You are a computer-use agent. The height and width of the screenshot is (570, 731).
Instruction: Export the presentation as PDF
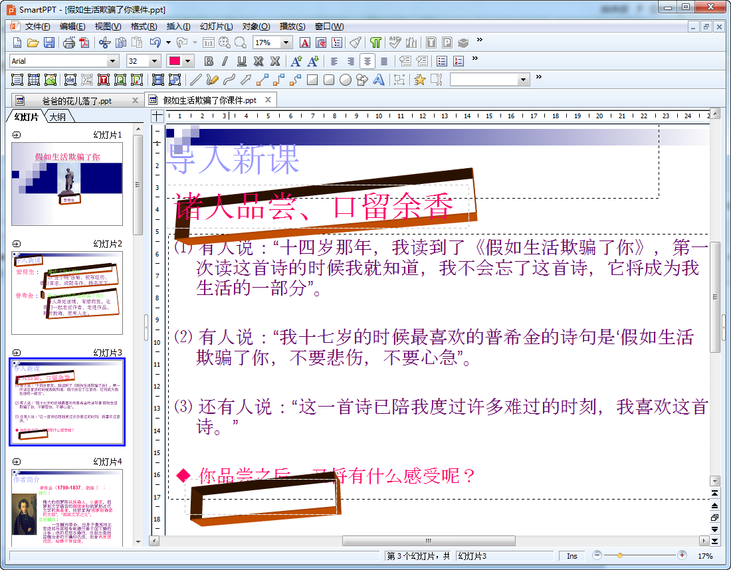click(84, 43)
